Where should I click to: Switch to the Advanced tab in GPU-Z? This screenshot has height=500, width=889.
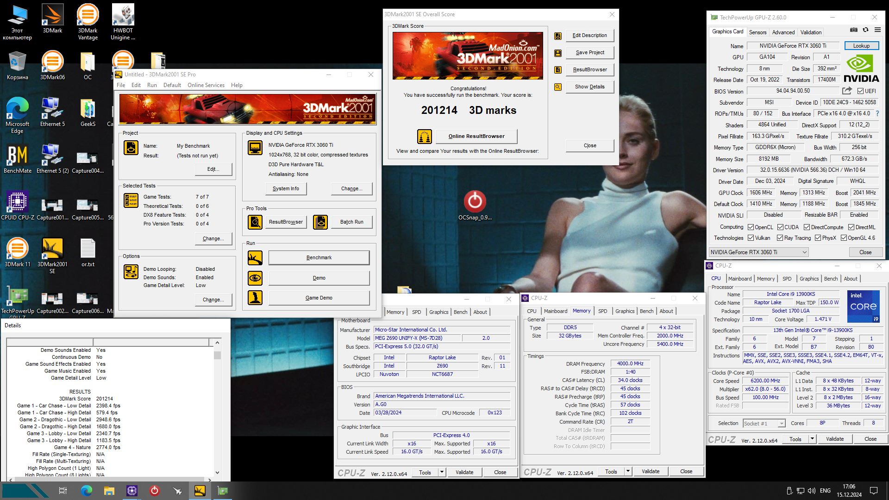pos(783,32)
